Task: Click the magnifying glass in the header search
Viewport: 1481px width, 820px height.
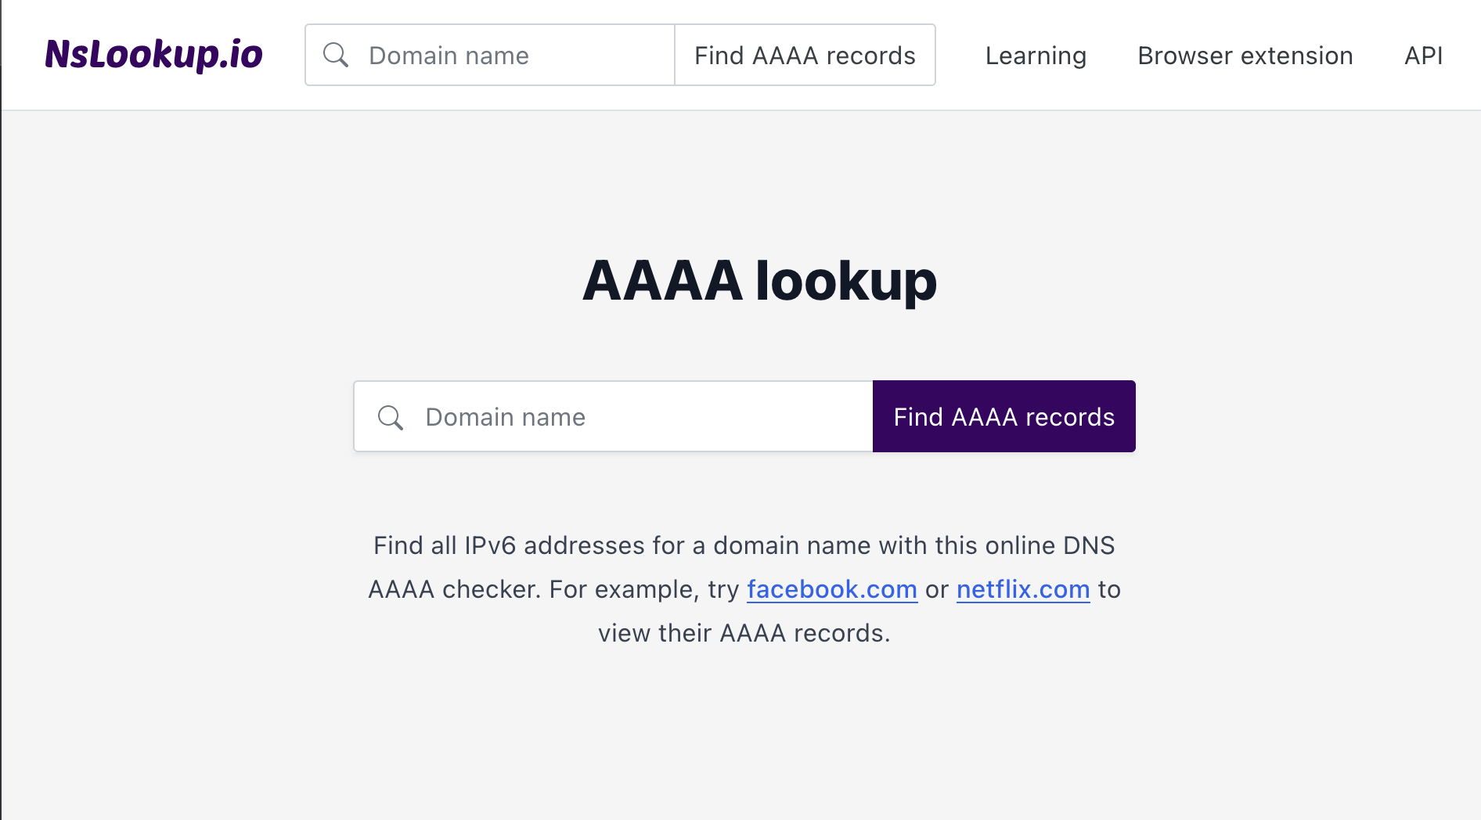Action: tap(337, 55)
